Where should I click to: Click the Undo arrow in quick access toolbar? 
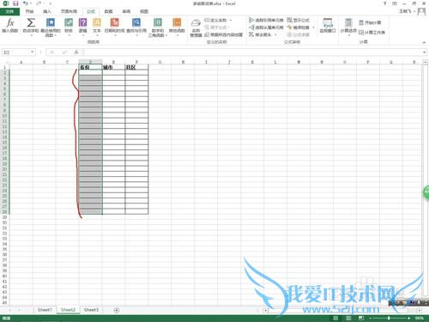(x=26, y=3)
